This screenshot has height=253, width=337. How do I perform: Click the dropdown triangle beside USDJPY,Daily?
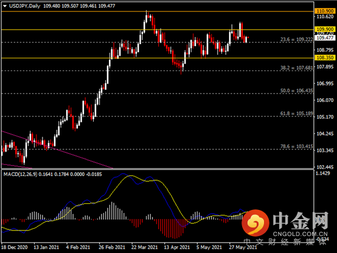[x=5, y=6]
